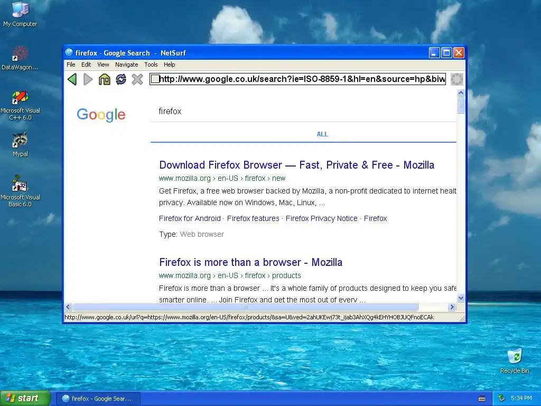
Task: Follow the Firefox for Android sitelink
Action: click(x=190, y=218)
